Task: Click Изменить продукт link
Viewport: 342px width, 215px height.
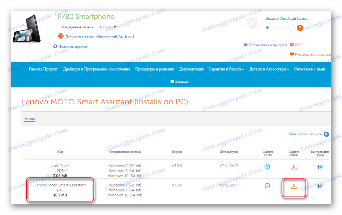Action: (73, 47)
